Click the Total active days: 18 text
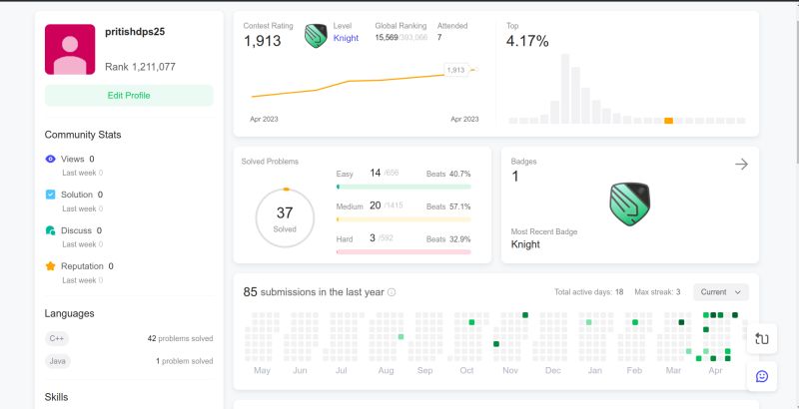The width and height of the screenshot is (799, 409). click(588, 292)
